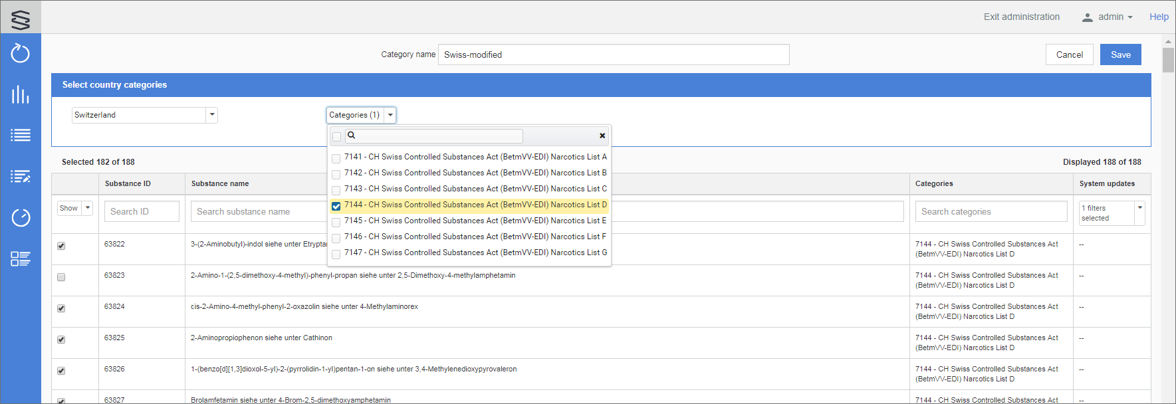Toggle the select-all checkbox in categories popup
1176x404 pixels.
pos(336,137)
